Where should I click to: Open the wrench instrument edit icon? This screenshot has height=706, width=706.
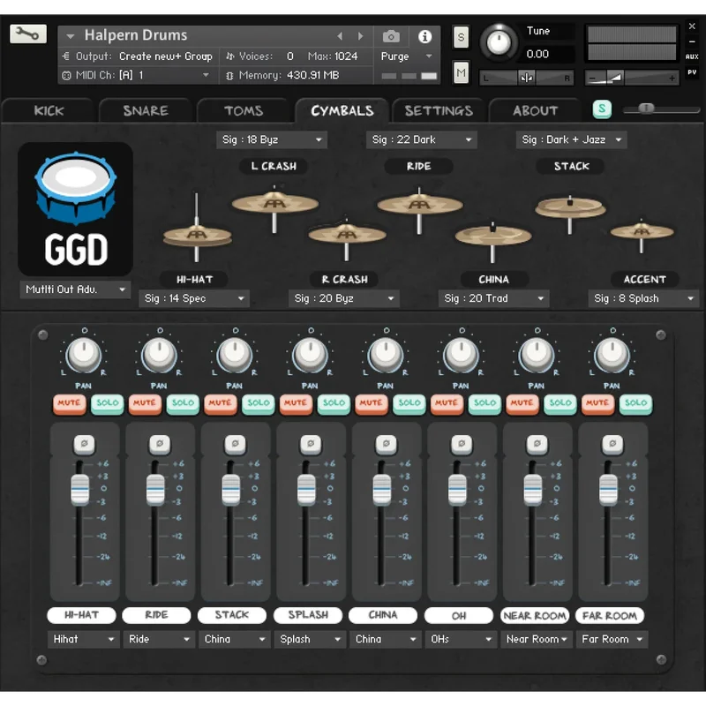point(28,34)
